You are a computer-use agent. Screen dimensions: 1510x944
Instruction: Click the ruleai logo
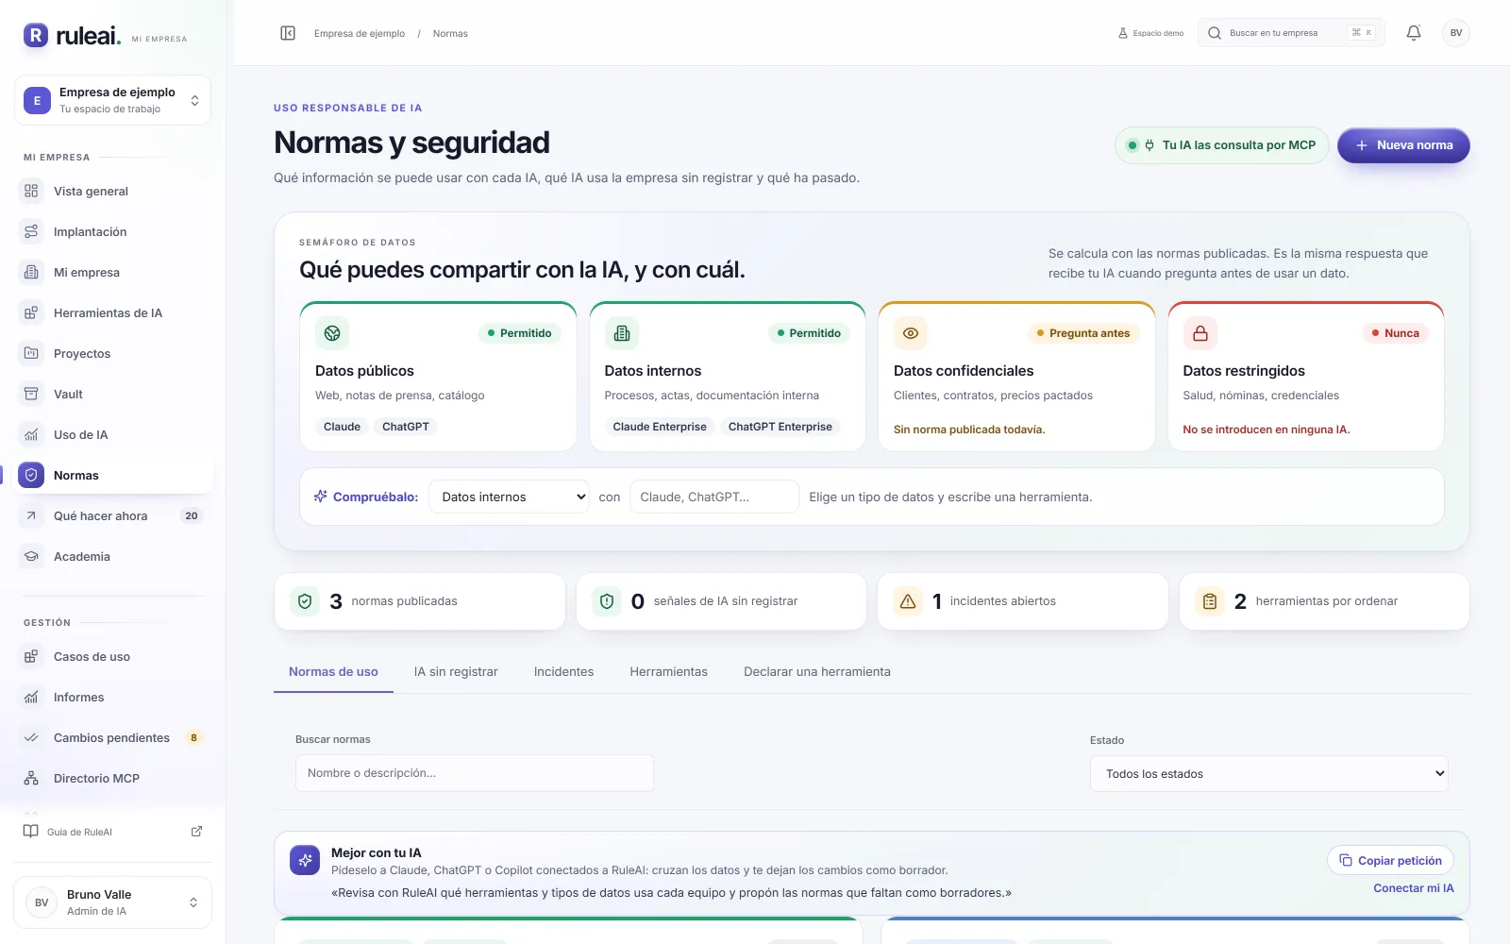coord(73,36)
